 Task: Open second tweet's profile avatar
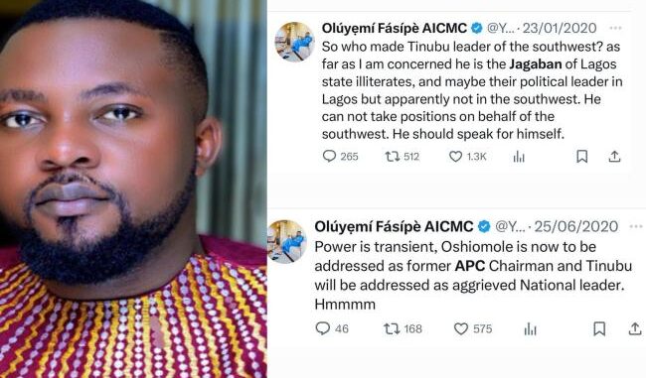tap(287, 241)
